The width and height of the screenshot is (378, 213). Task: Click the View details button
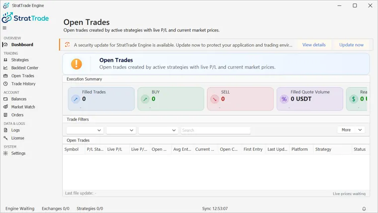(314, 45)
